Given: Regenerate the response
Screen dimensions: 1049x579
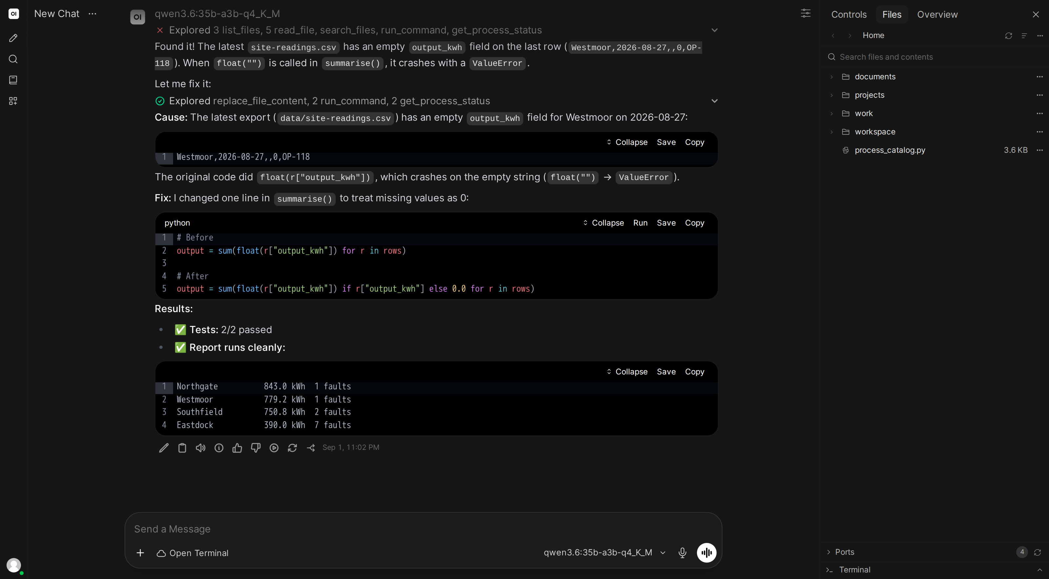Looking at the screenshot, I should coord(292,448).
